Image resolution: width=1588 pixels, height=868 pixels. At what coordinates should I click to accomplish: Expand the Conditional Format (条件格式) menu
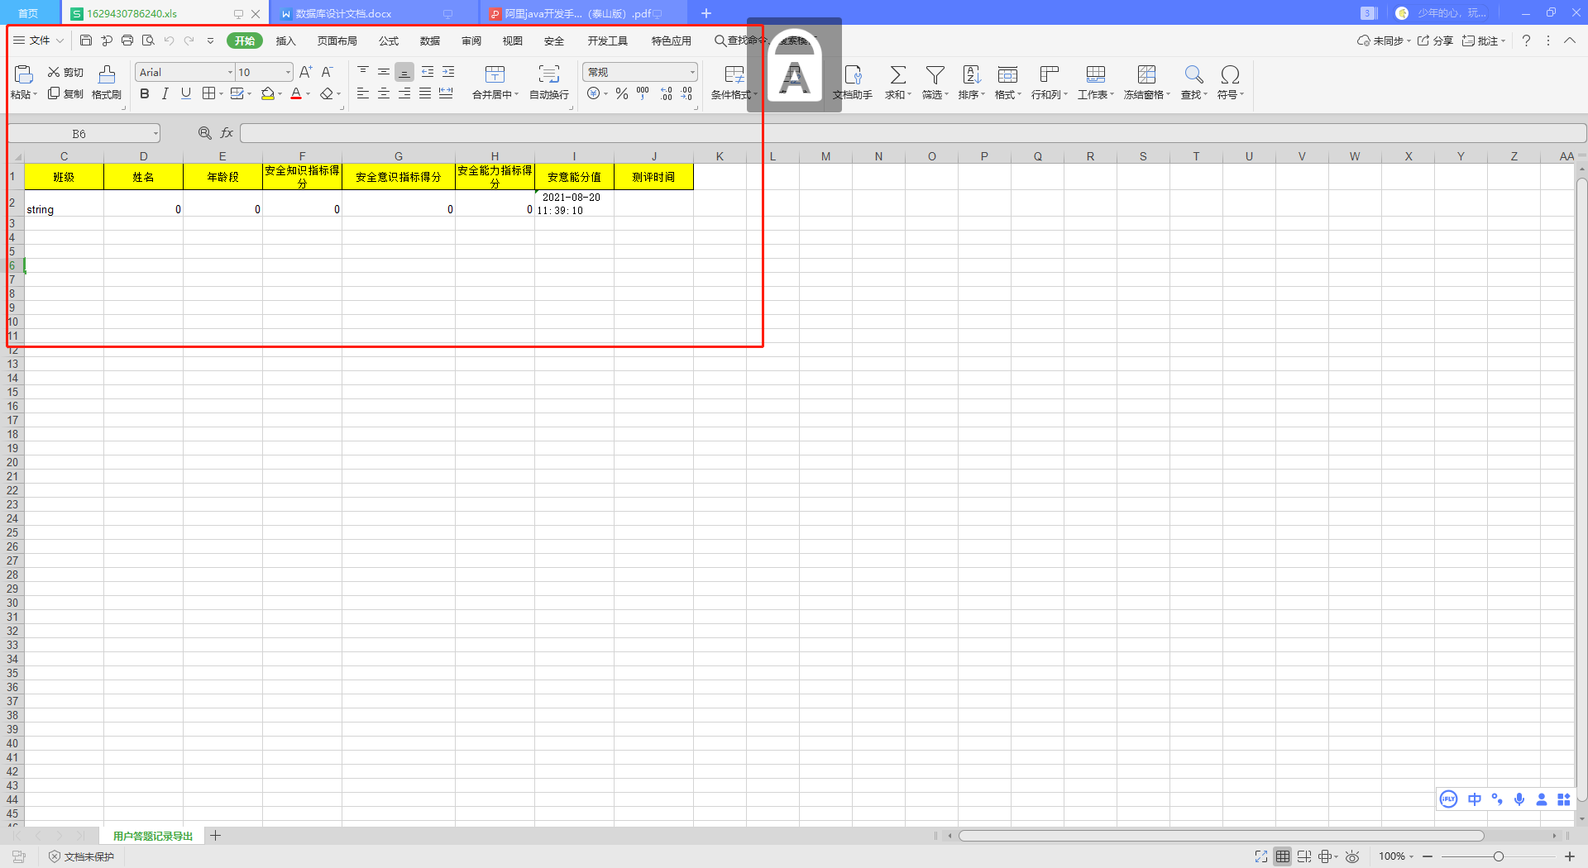tap(734, 95)
